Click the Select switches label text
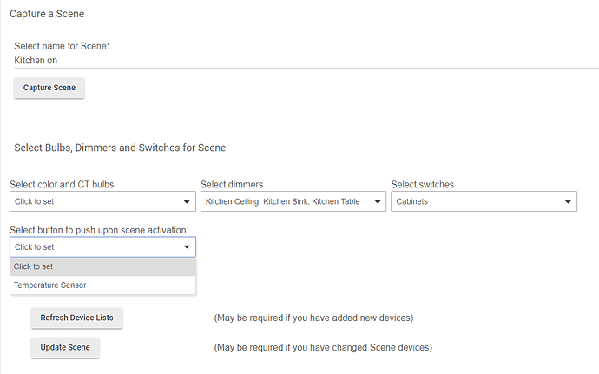The height and width of the screenshot is (374, 599). [x=423, y=185]
